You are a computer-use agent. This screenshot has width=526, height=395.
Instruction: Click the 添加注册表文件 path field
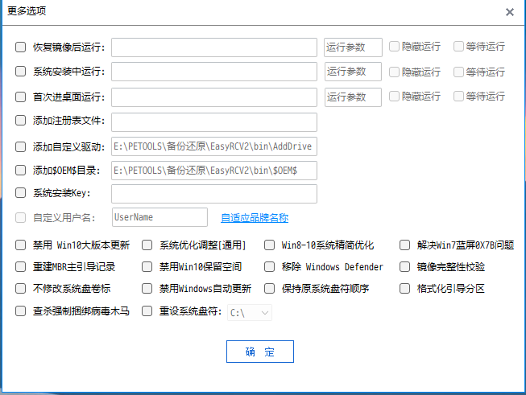tap(214, 122)
